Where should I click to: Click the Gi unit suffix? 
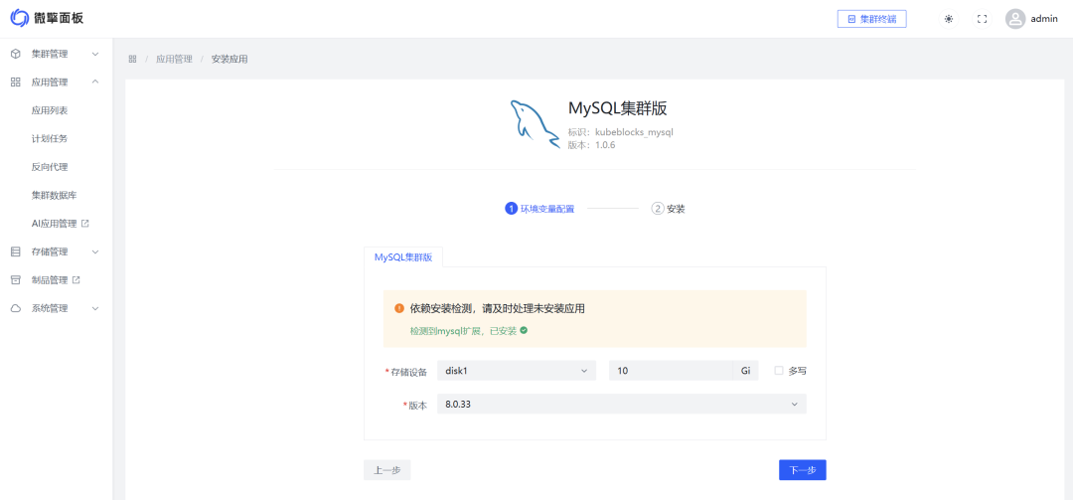click(x=745, y=371)
